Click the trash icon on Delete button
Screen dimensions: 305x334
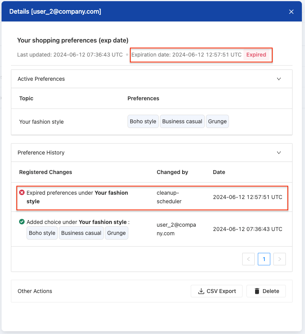click(257, 291)
